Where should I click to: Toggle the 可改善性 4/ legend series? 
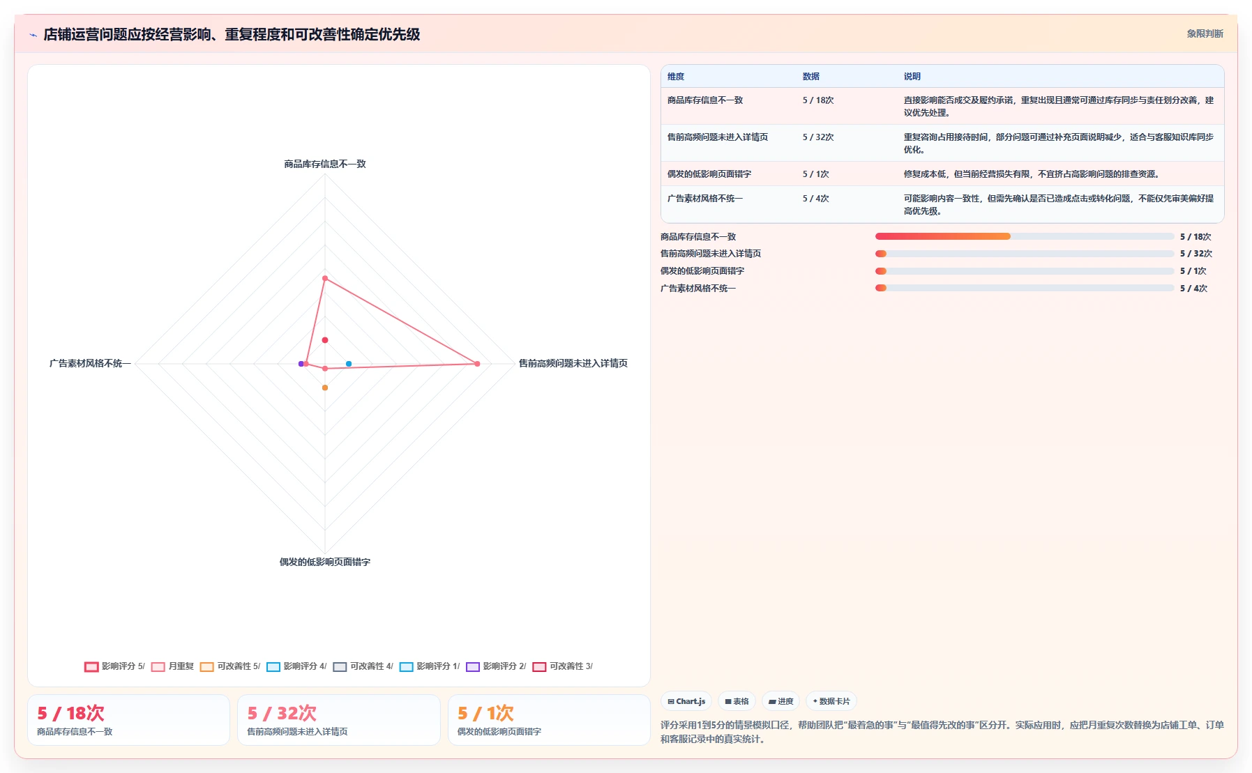pos(363,666)
